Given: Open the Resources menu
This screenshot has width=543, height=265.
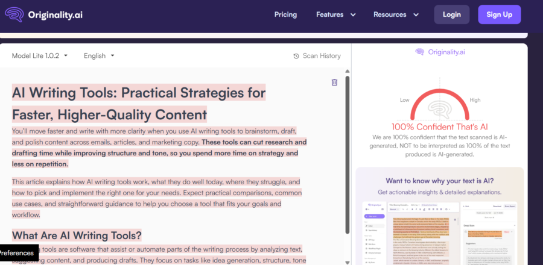Looking at the screenshot, I should pyautogui.click(x=390, y=14).
